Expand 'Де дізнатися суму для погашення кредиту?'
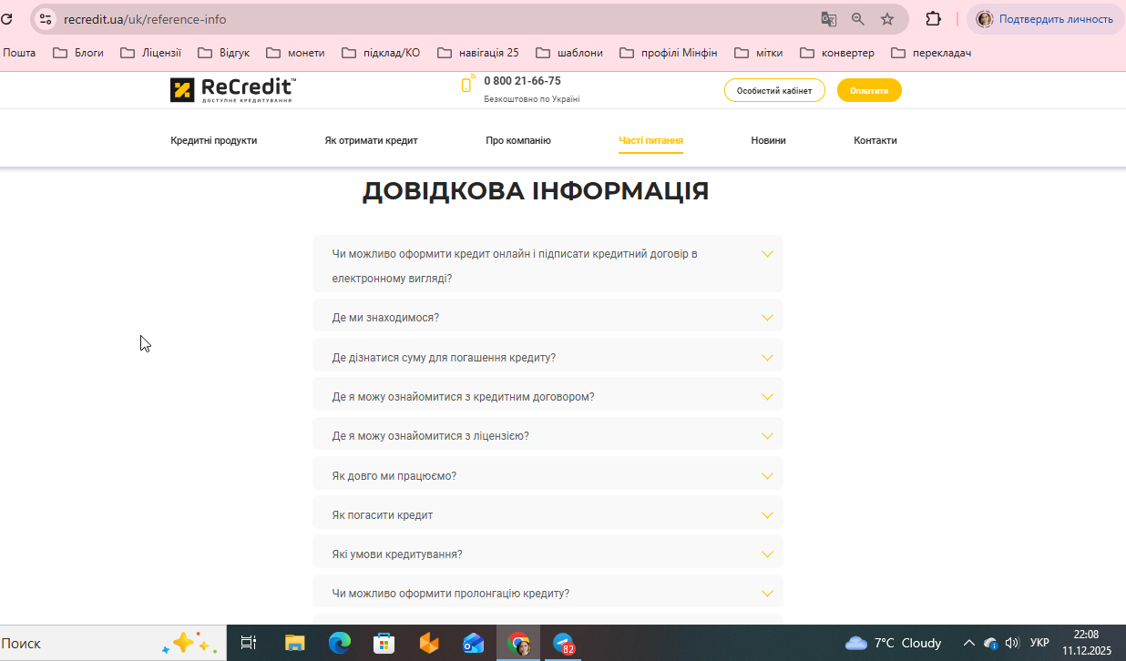Image resolution: width=1126 pixels, height=661 pixels. (548, 357)
